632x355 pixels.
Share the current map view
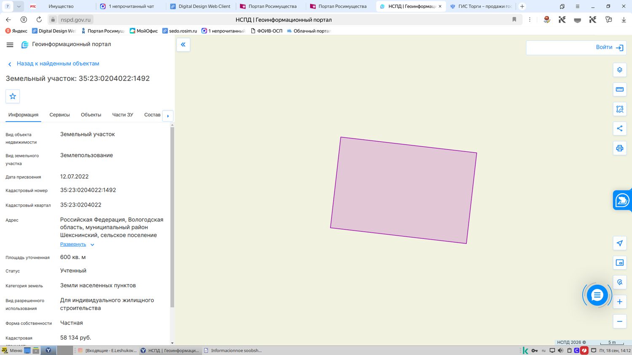point(619,128)
